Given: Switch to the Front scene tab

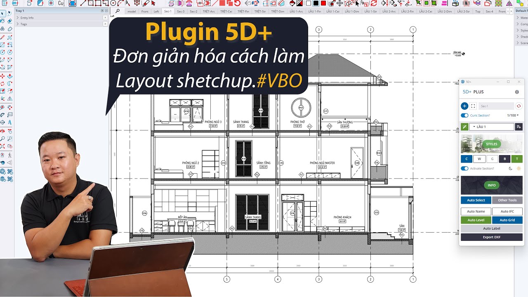Looking at the screenshot, I should click(x=145, y=12).
